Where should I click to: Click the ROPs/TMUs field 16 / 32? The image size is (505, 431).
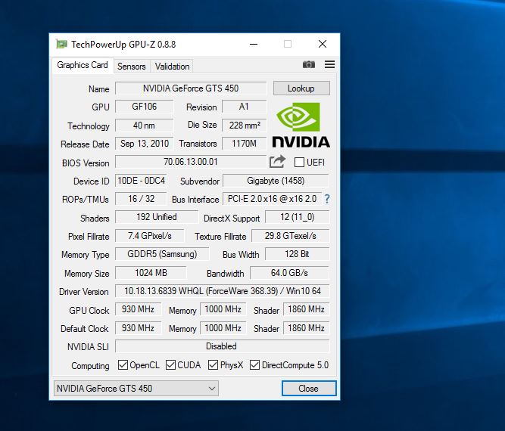point(141,199)
